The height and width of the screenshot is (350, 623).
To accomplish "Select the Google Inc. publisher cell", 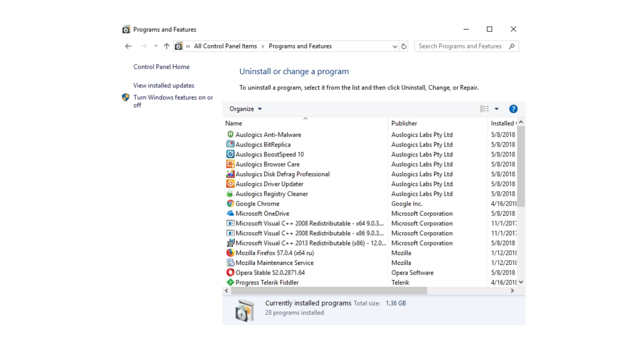I will point(406,204).
